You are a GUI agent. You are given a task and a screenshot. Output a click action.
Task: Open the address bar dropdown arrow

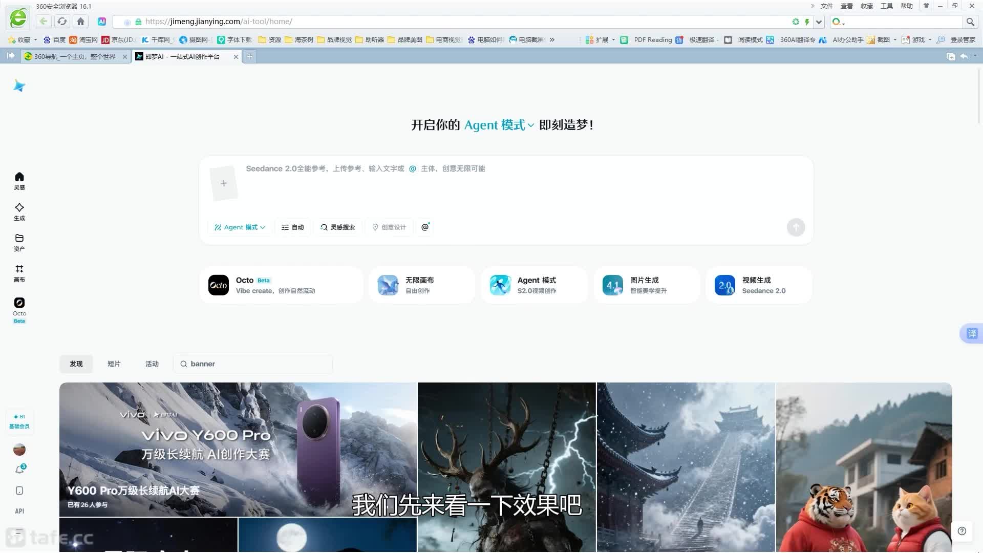point(819,22)
